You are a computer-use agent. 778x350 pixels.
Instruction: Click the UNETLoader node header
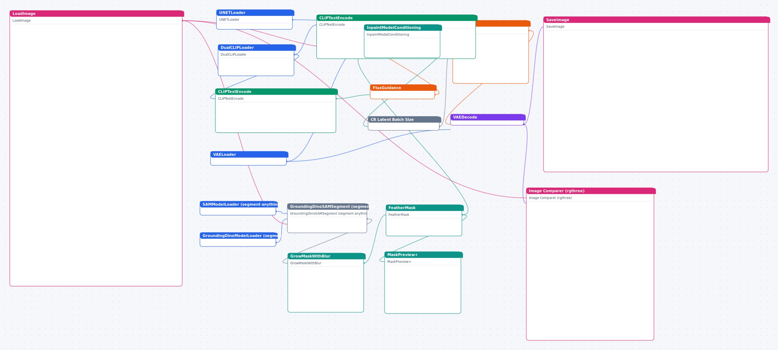coord(255,13)
